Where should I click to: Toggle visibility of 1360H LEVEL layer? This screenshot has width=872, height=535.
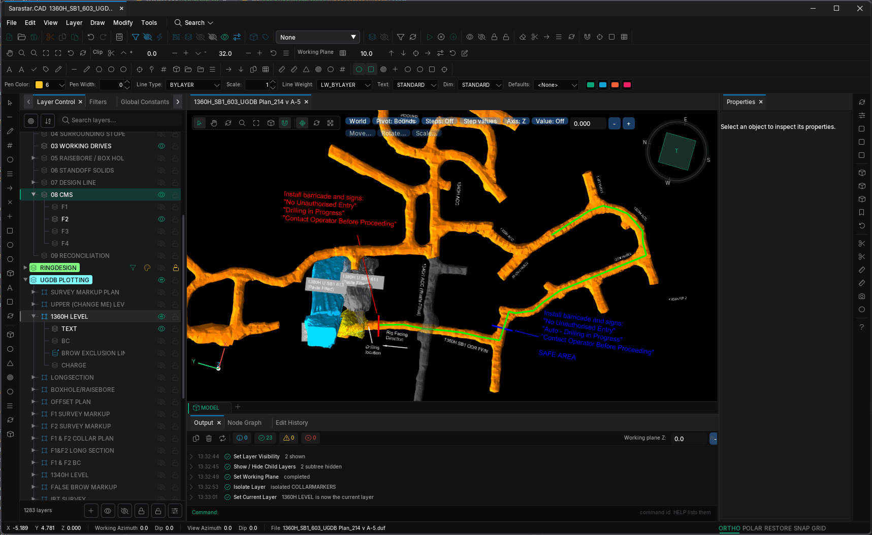coord(162,317)
